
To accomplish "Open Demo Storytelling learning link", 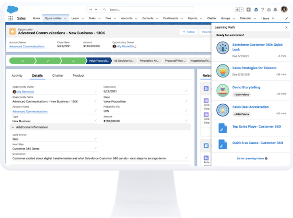I will 246,87.
